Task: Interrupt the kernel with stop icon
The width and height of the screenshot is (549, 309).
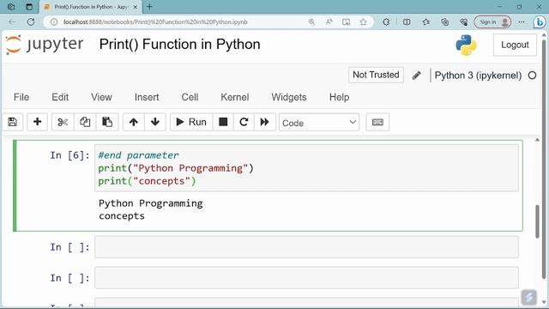Action: point(223,122)
